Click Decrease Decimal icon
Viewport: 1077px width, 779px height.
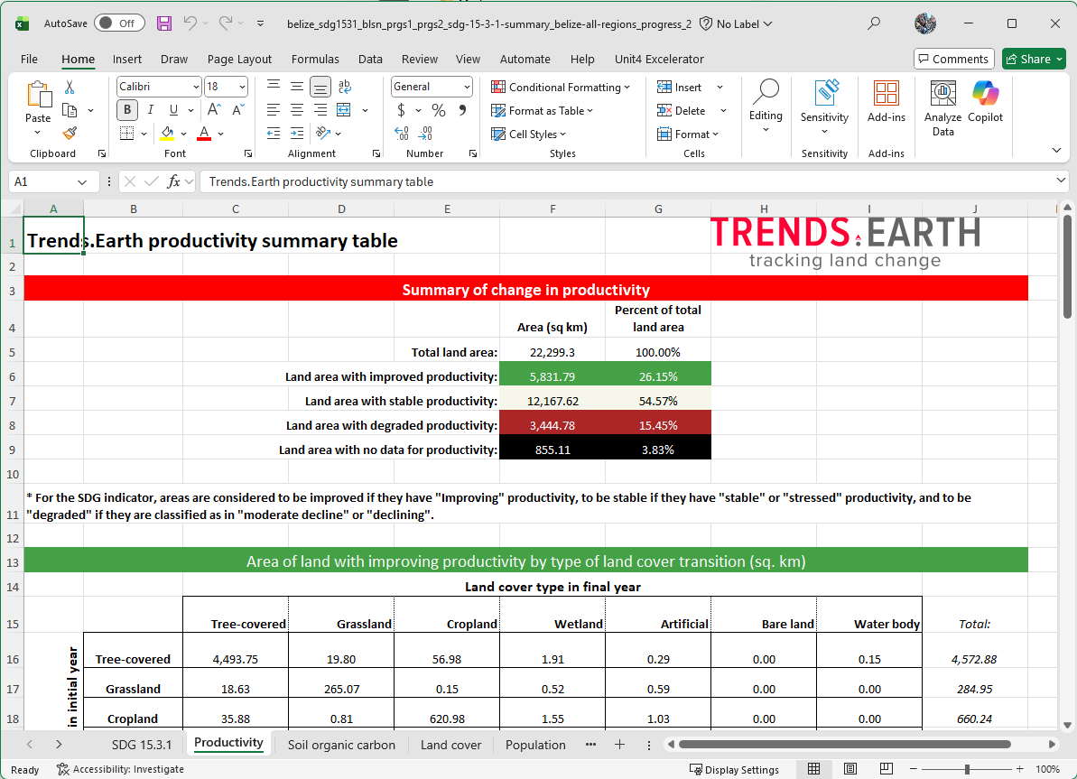pos(426,134)
